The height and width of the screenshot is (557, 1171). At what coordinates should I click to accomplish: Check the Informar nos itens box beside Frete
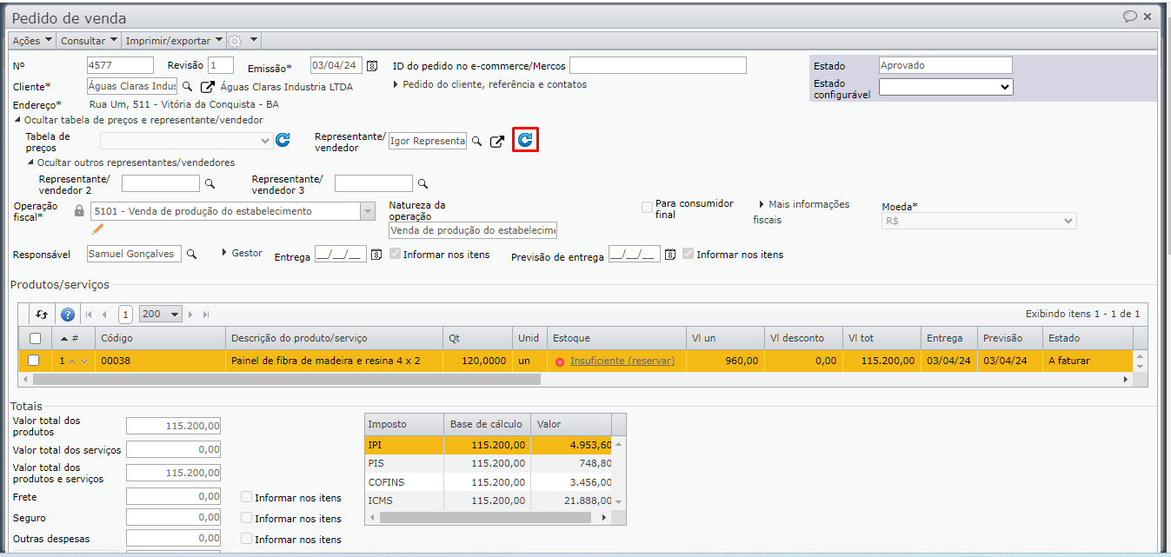pos(247,498)
